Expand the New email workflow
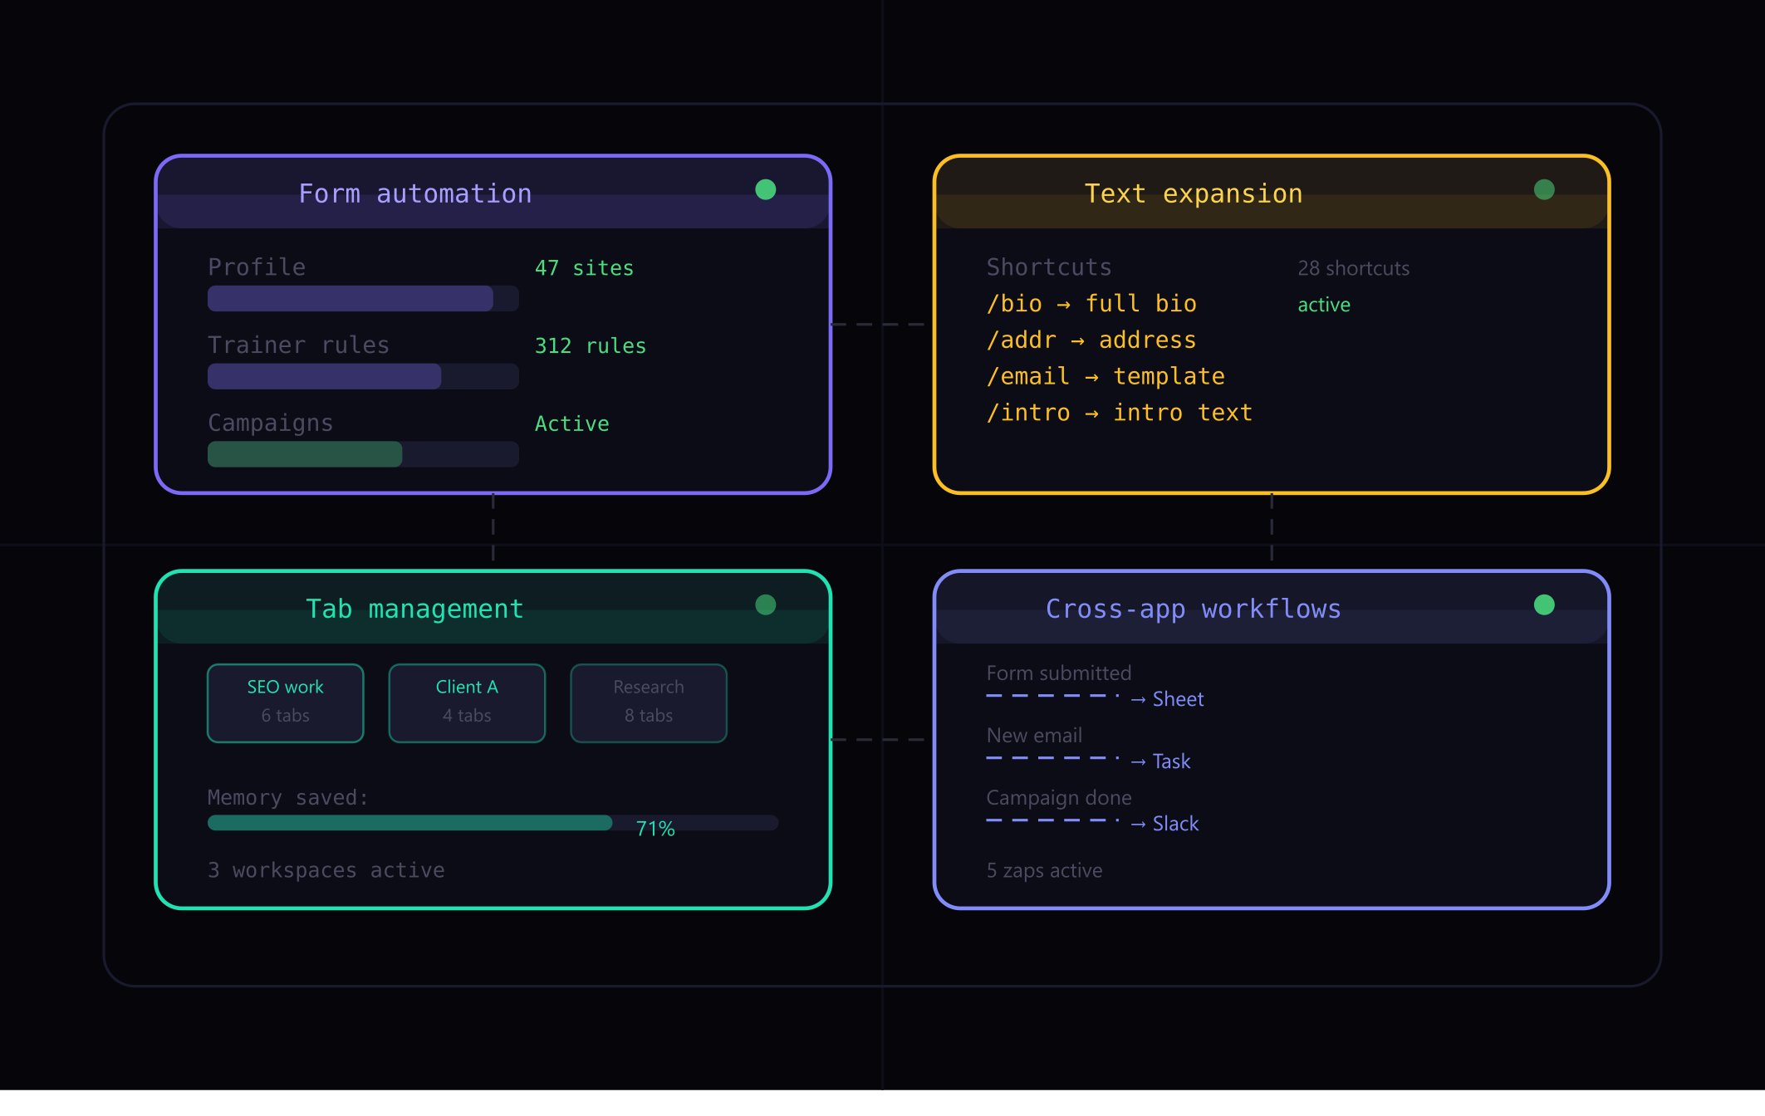Viewport: 1765px width, 1116px height. (x=1034, y=736)
